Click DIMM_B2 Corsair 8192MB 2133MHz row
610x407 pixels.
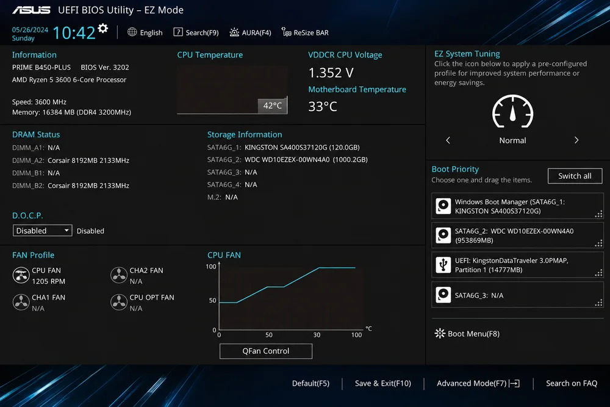70,185
